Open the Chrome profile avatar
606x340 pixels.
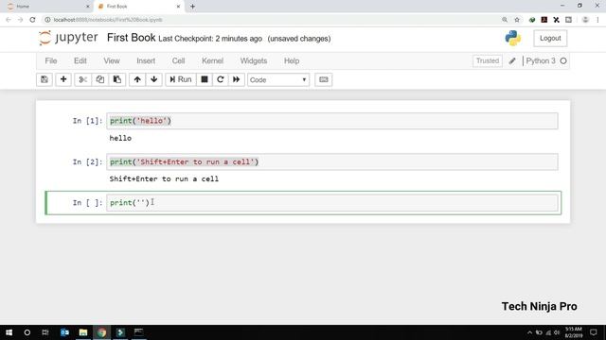click(585, 20)
